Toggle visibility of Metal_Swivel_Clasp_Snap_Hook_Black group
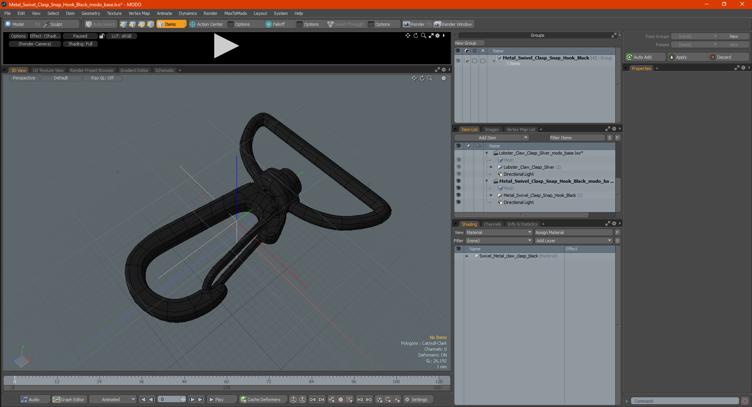Image resolution: width=752 pixels, height=407 pixels. coord(458,61)
